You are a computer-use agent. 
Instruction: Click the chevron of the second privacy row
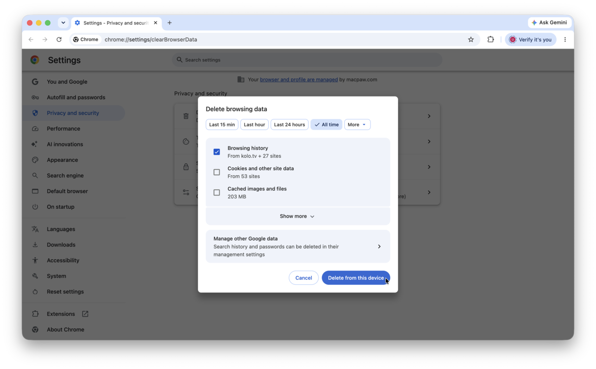pos(429,142)
